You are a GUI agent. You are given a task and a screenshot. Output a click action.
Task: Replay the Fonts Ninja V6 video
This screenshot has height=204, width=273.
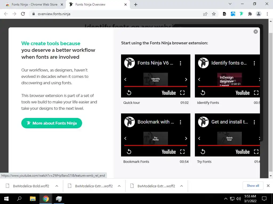pos(129,93)
